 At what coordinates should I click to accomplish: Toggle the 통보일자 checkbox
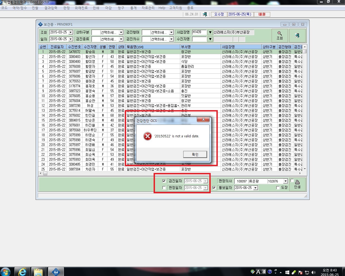pyautogui.click(x=214, y=188)
